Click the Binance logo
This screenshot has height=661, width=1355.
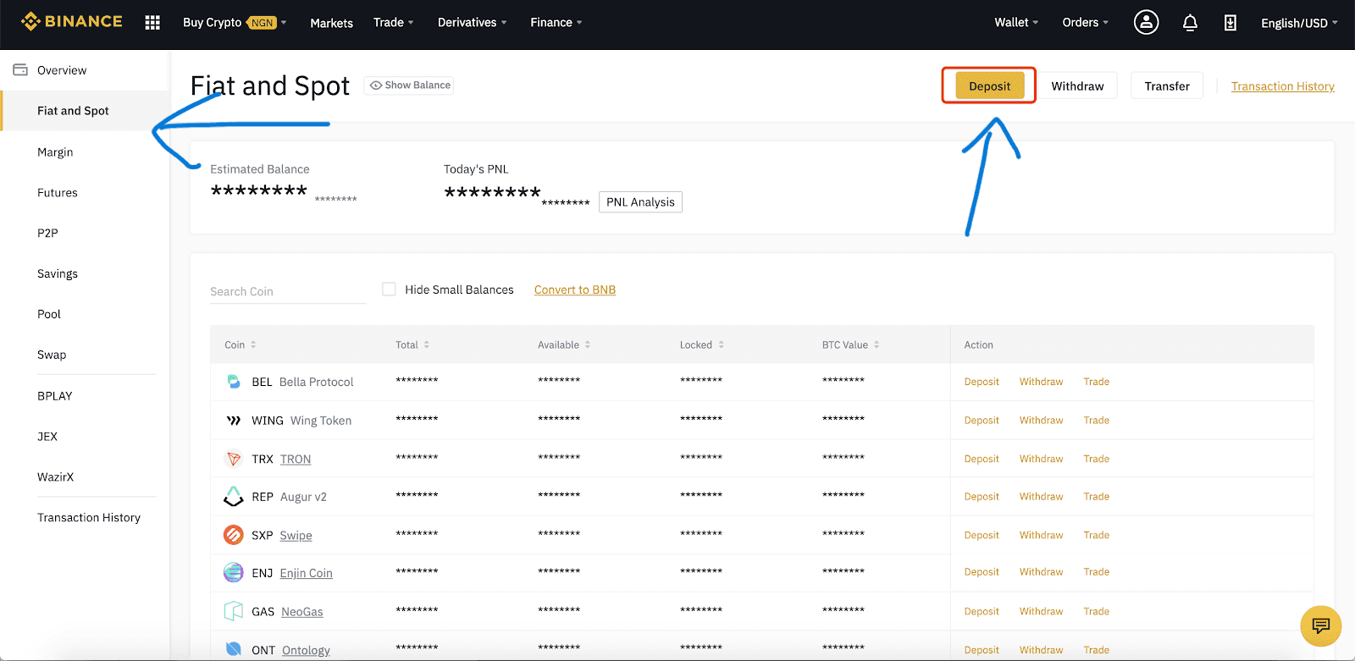click(72, 22)
